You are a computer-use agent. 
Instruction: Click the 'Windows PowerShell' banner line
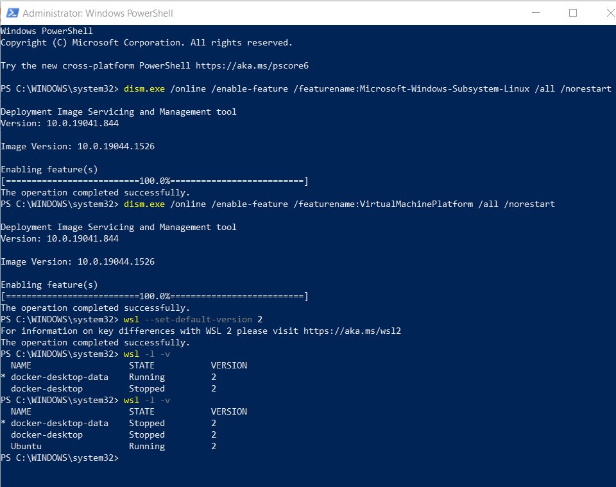pyautogui.click(x=47, y=31)
